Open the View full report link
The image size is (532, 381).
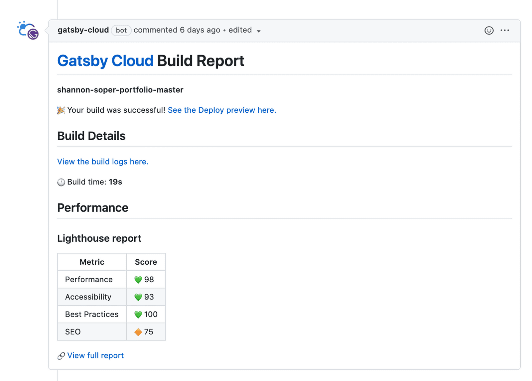95,355
